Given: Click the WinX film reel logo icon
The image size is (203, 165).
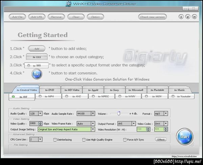Looking at the screenshot, I should pyautogui.click(x=68, y=4).
